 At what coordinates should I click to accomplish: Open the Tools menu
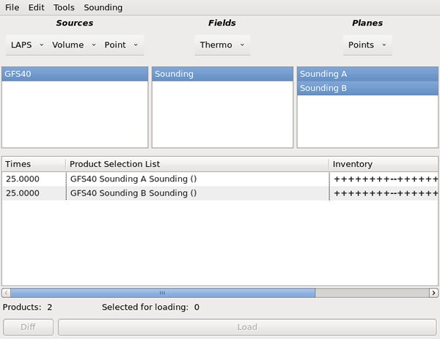[64, 7]
